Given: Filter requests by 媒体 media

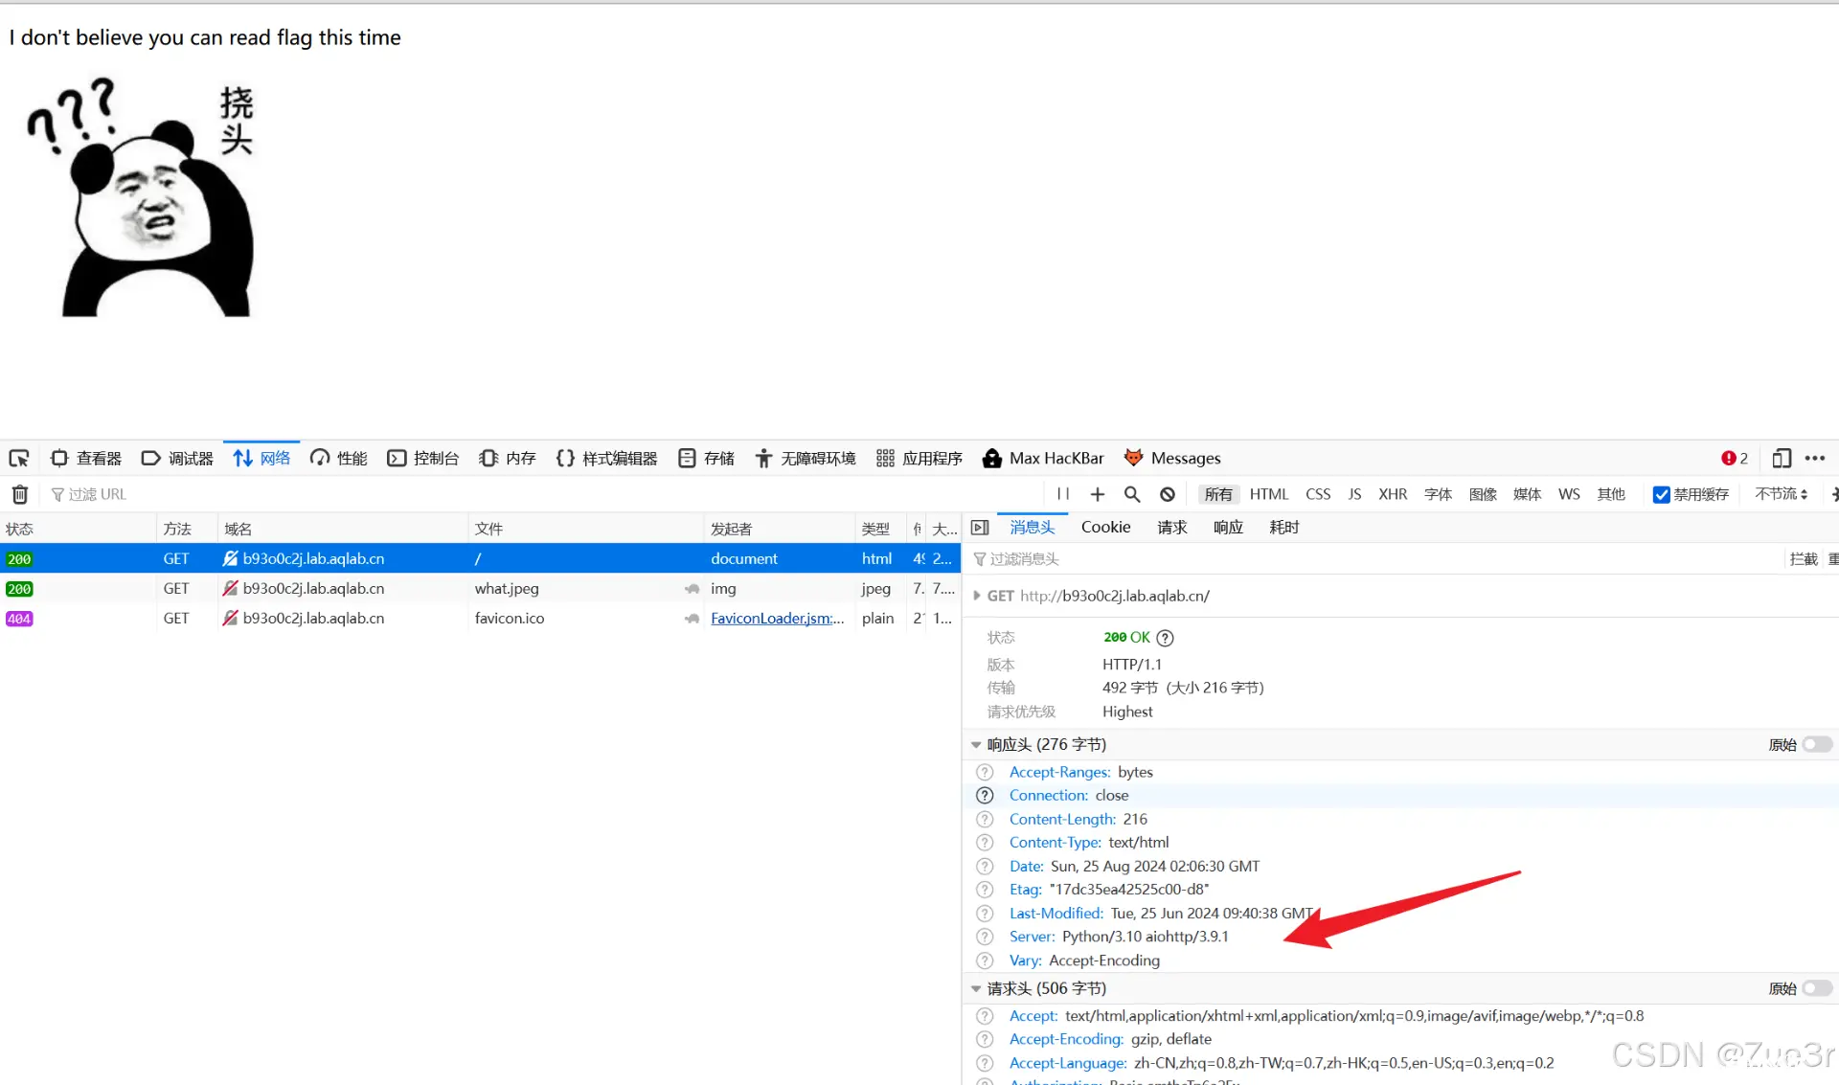Looking at the screenshot, I should pos(1527,494).
